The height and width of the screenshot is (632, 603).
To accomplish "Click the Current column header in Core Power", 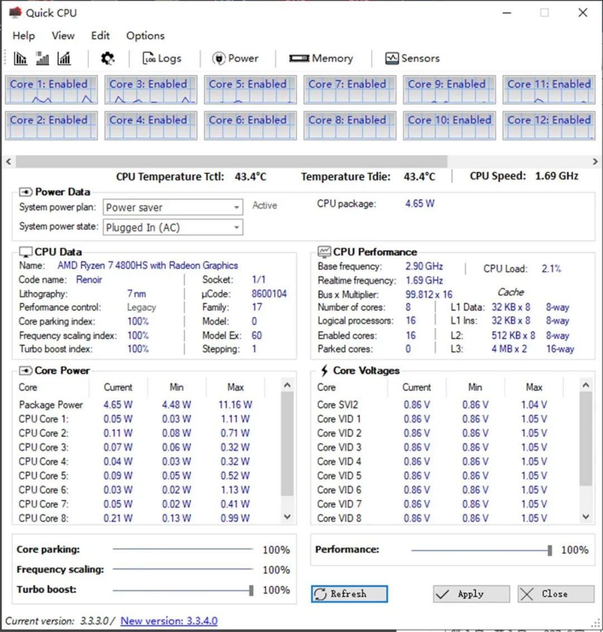I will click(x=118, y=387).
